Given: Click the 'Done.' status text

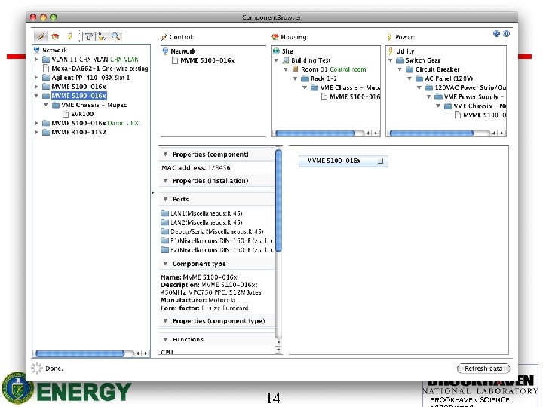Looking at the screenshot, I should click(54, 369).
